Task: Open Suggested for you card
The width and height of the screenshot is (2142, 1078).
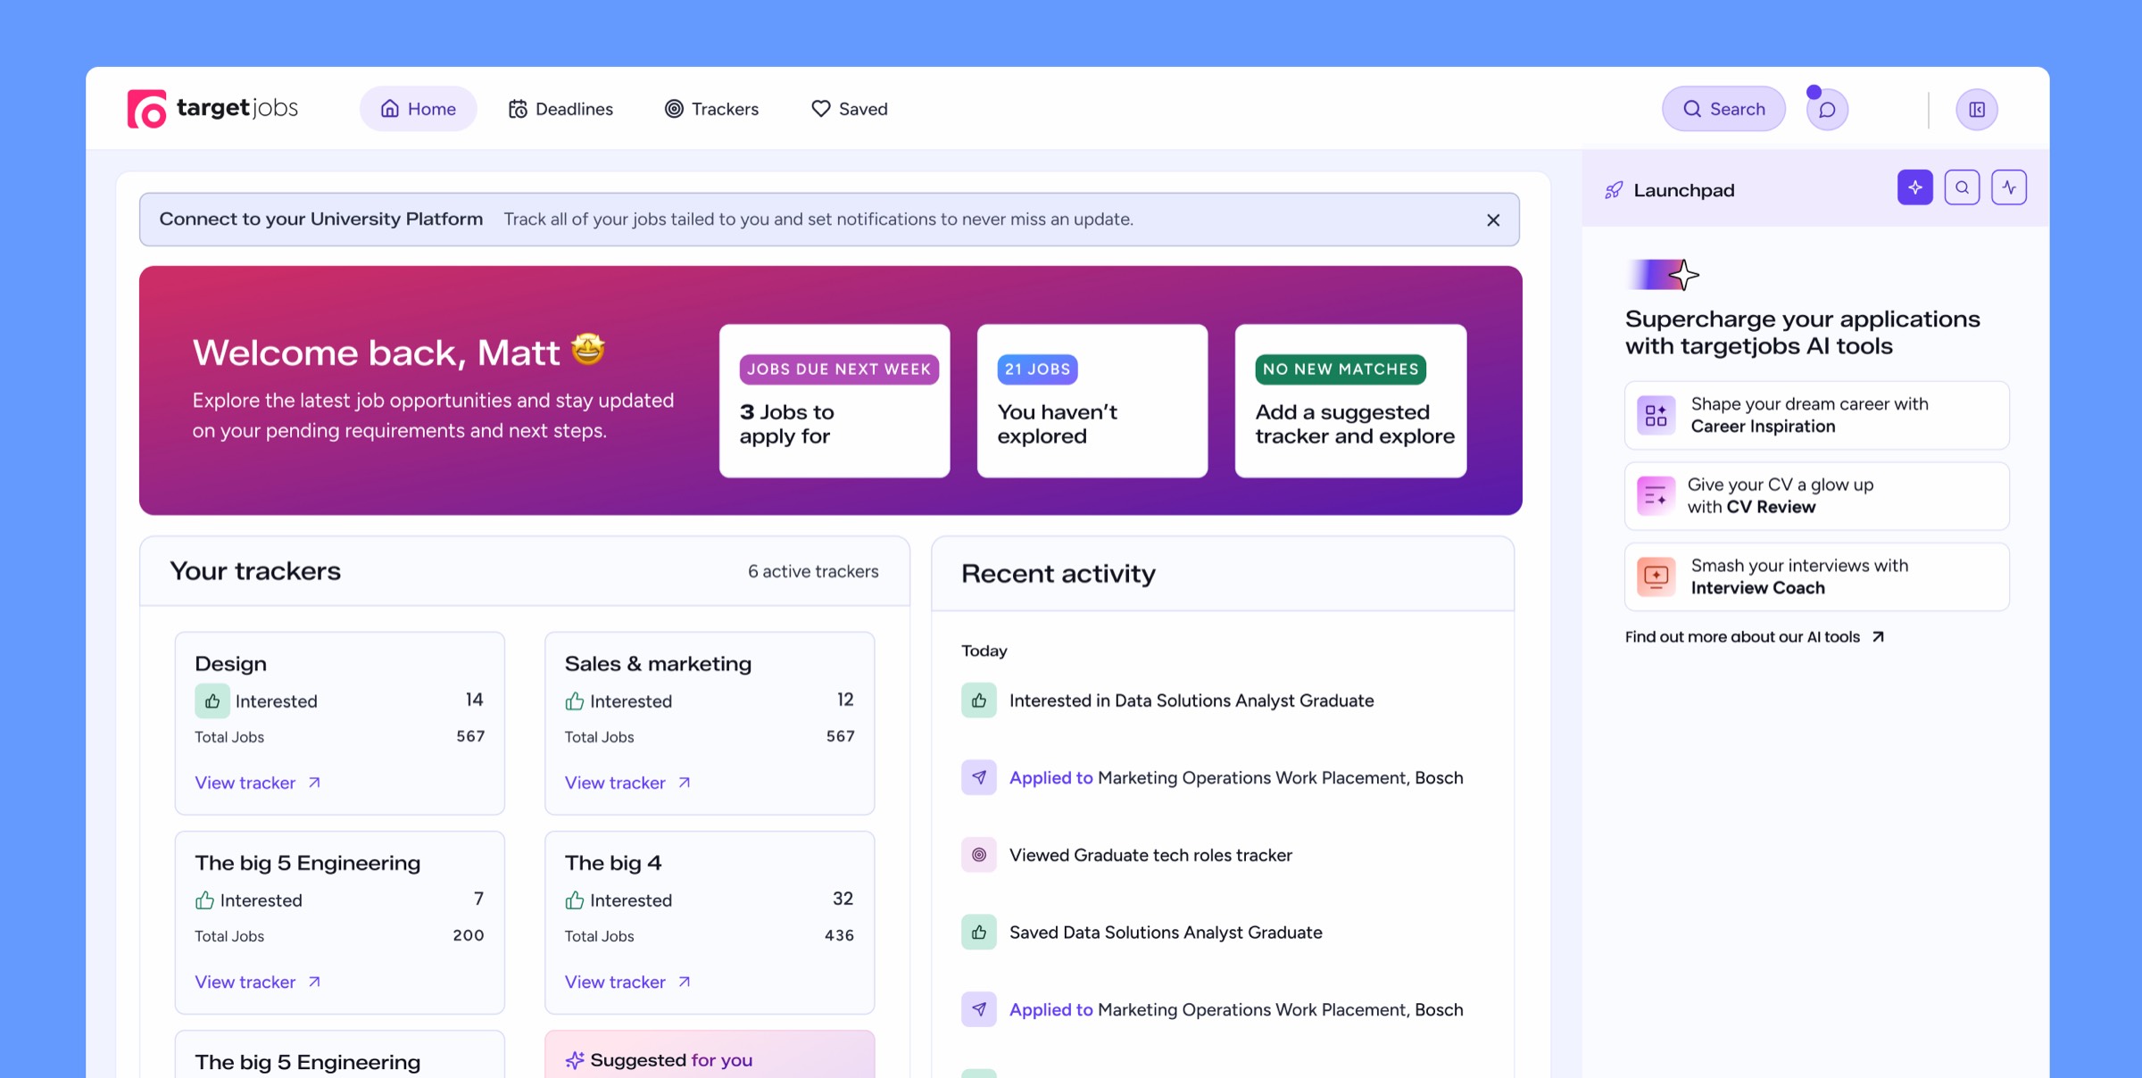Action: point(710,1055)
